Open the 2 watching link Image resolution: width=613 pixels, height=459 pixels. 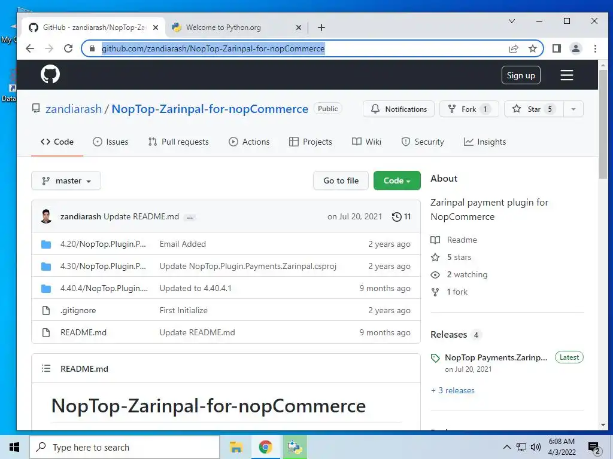click(x=459, y=274)
